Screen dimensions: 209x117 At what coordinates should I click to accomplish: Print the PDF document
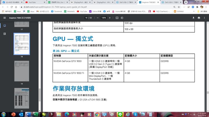click(x=199, y=18)
